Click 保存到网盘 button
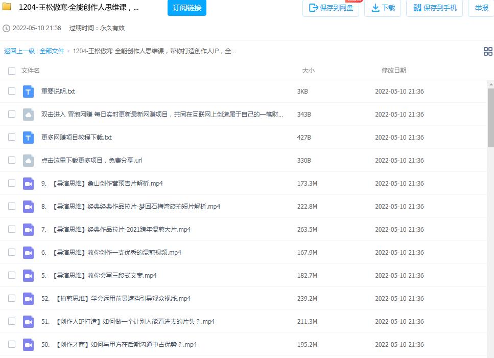This screenshot has height=358, width=494. tap(331, 8)
